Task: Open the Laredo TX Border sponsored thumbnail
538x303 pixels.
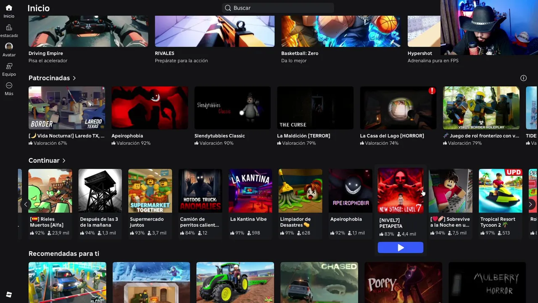Action: [67, 108]
